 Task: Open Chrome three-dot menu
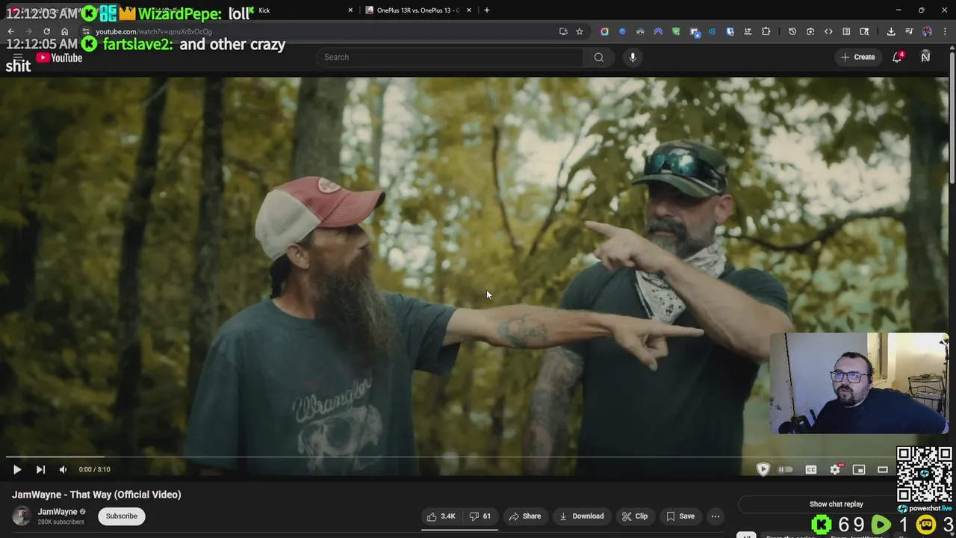pyautogui.click(x=945, y=31)
